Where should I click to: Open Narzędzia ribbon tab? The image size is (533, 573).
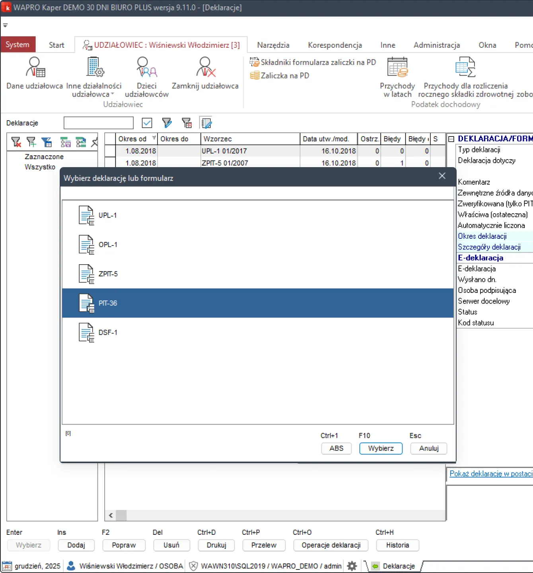coord(273,45)
